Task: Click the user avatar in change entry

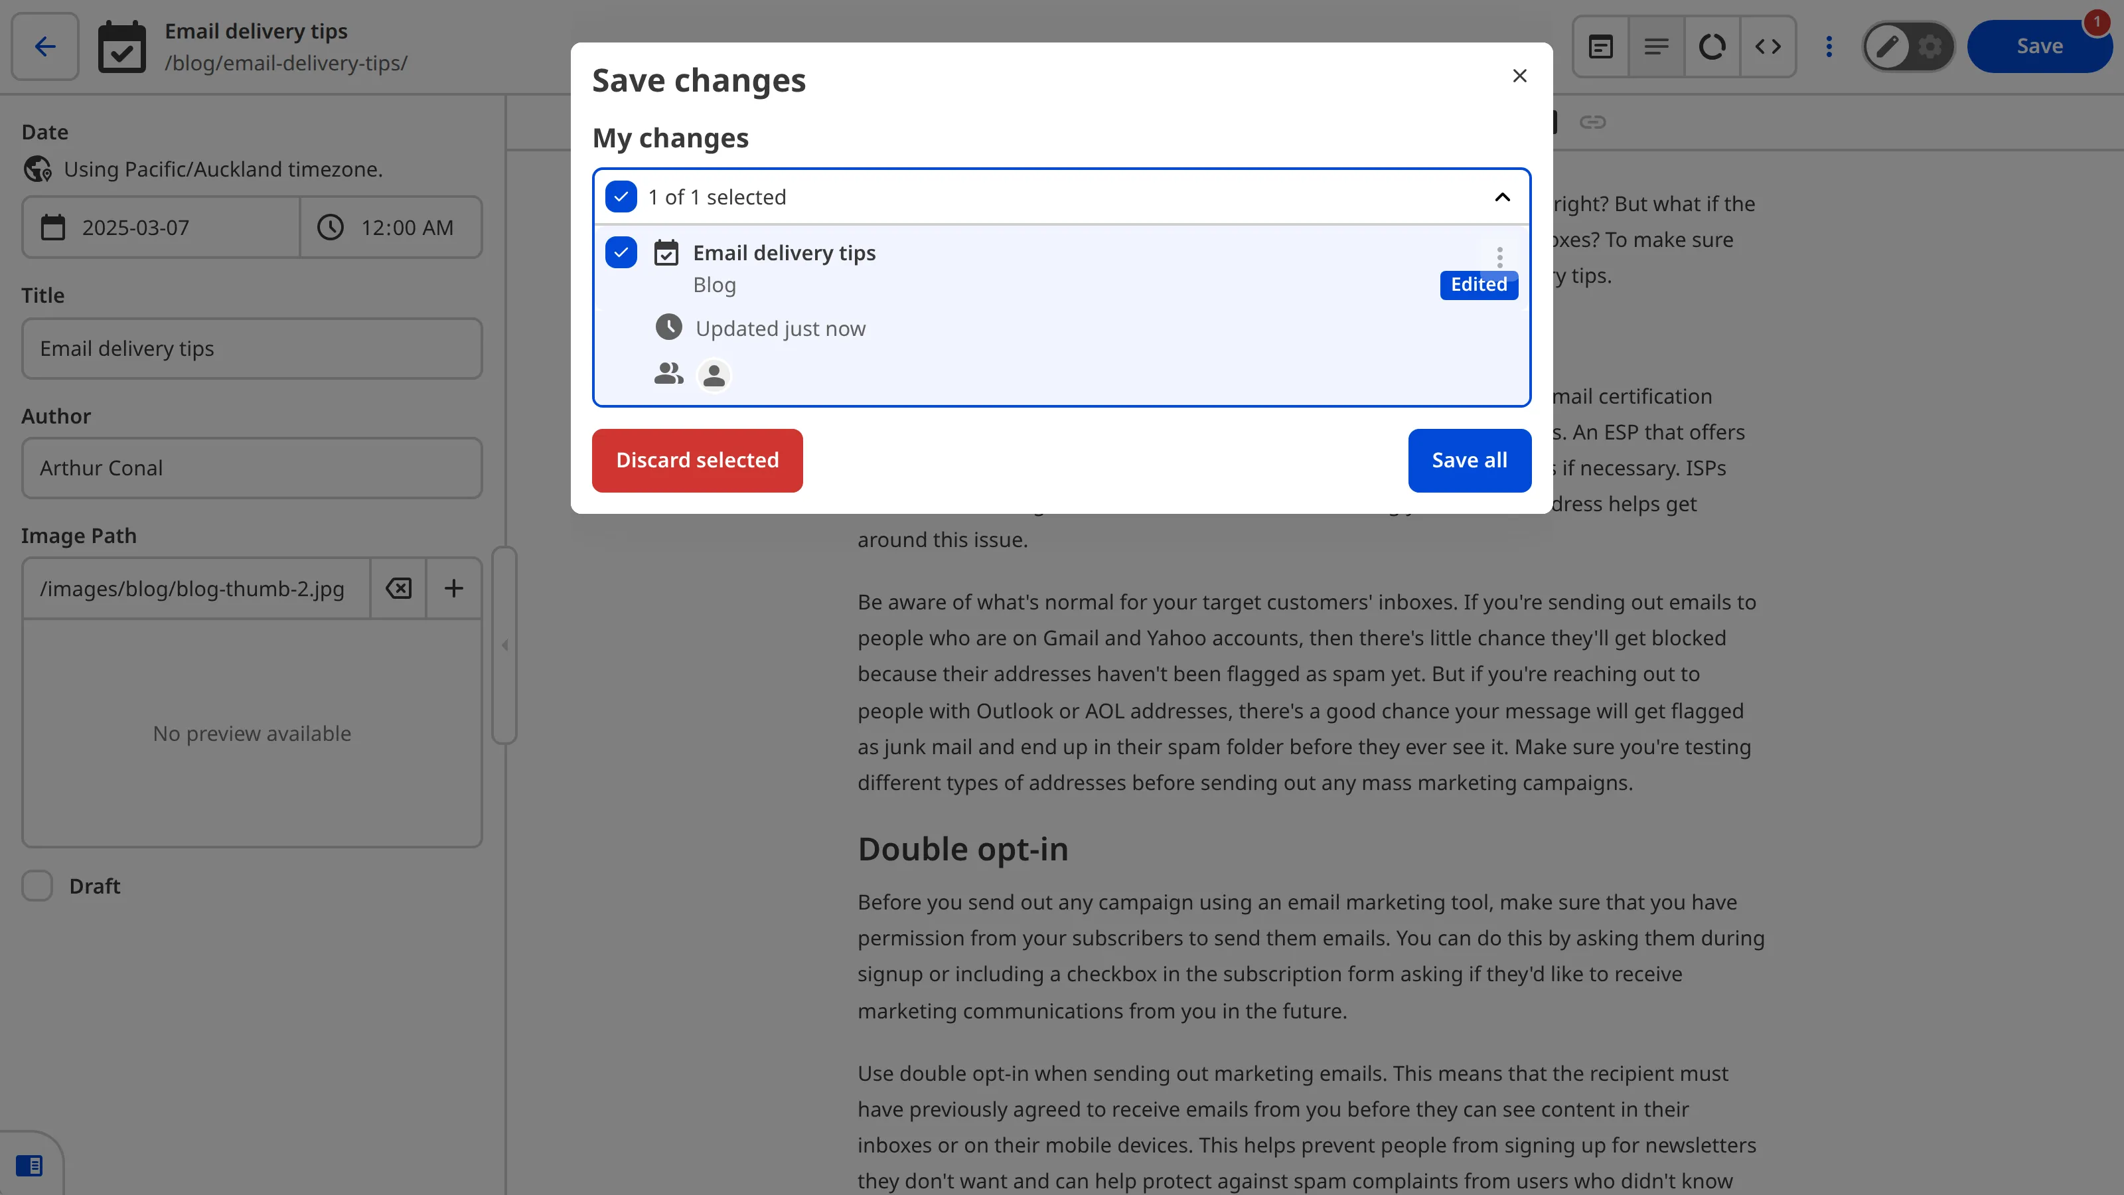Action: (714, 375)
